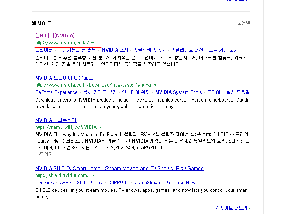
Task: Open the 엔비디아(NVIDIA) result title link
Action: click(x=55, y=36)
